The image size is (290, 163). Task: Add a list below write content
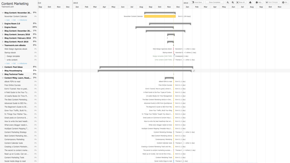[x=14, y=64]
